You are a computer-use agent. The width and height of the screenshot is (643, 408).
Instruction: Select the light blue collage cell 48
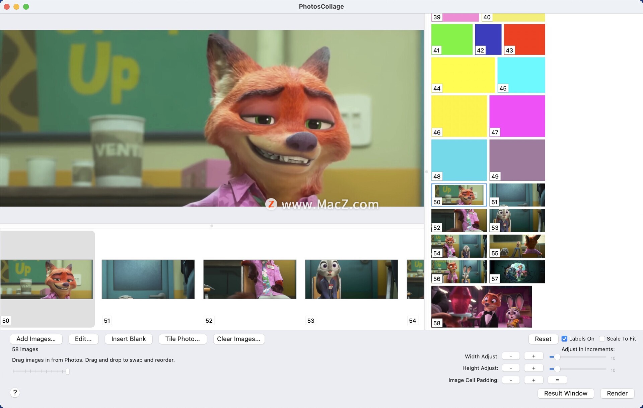tap(459, 160)
